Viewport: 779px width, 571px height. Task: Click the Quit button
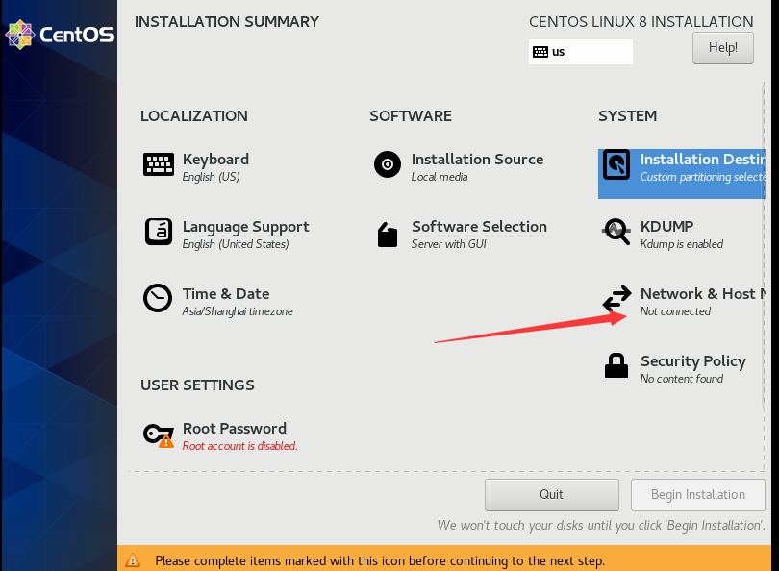pyautogui.click(x=551, y=494)
